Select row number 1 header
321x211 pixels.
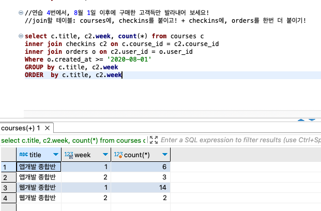coord(8,167)
